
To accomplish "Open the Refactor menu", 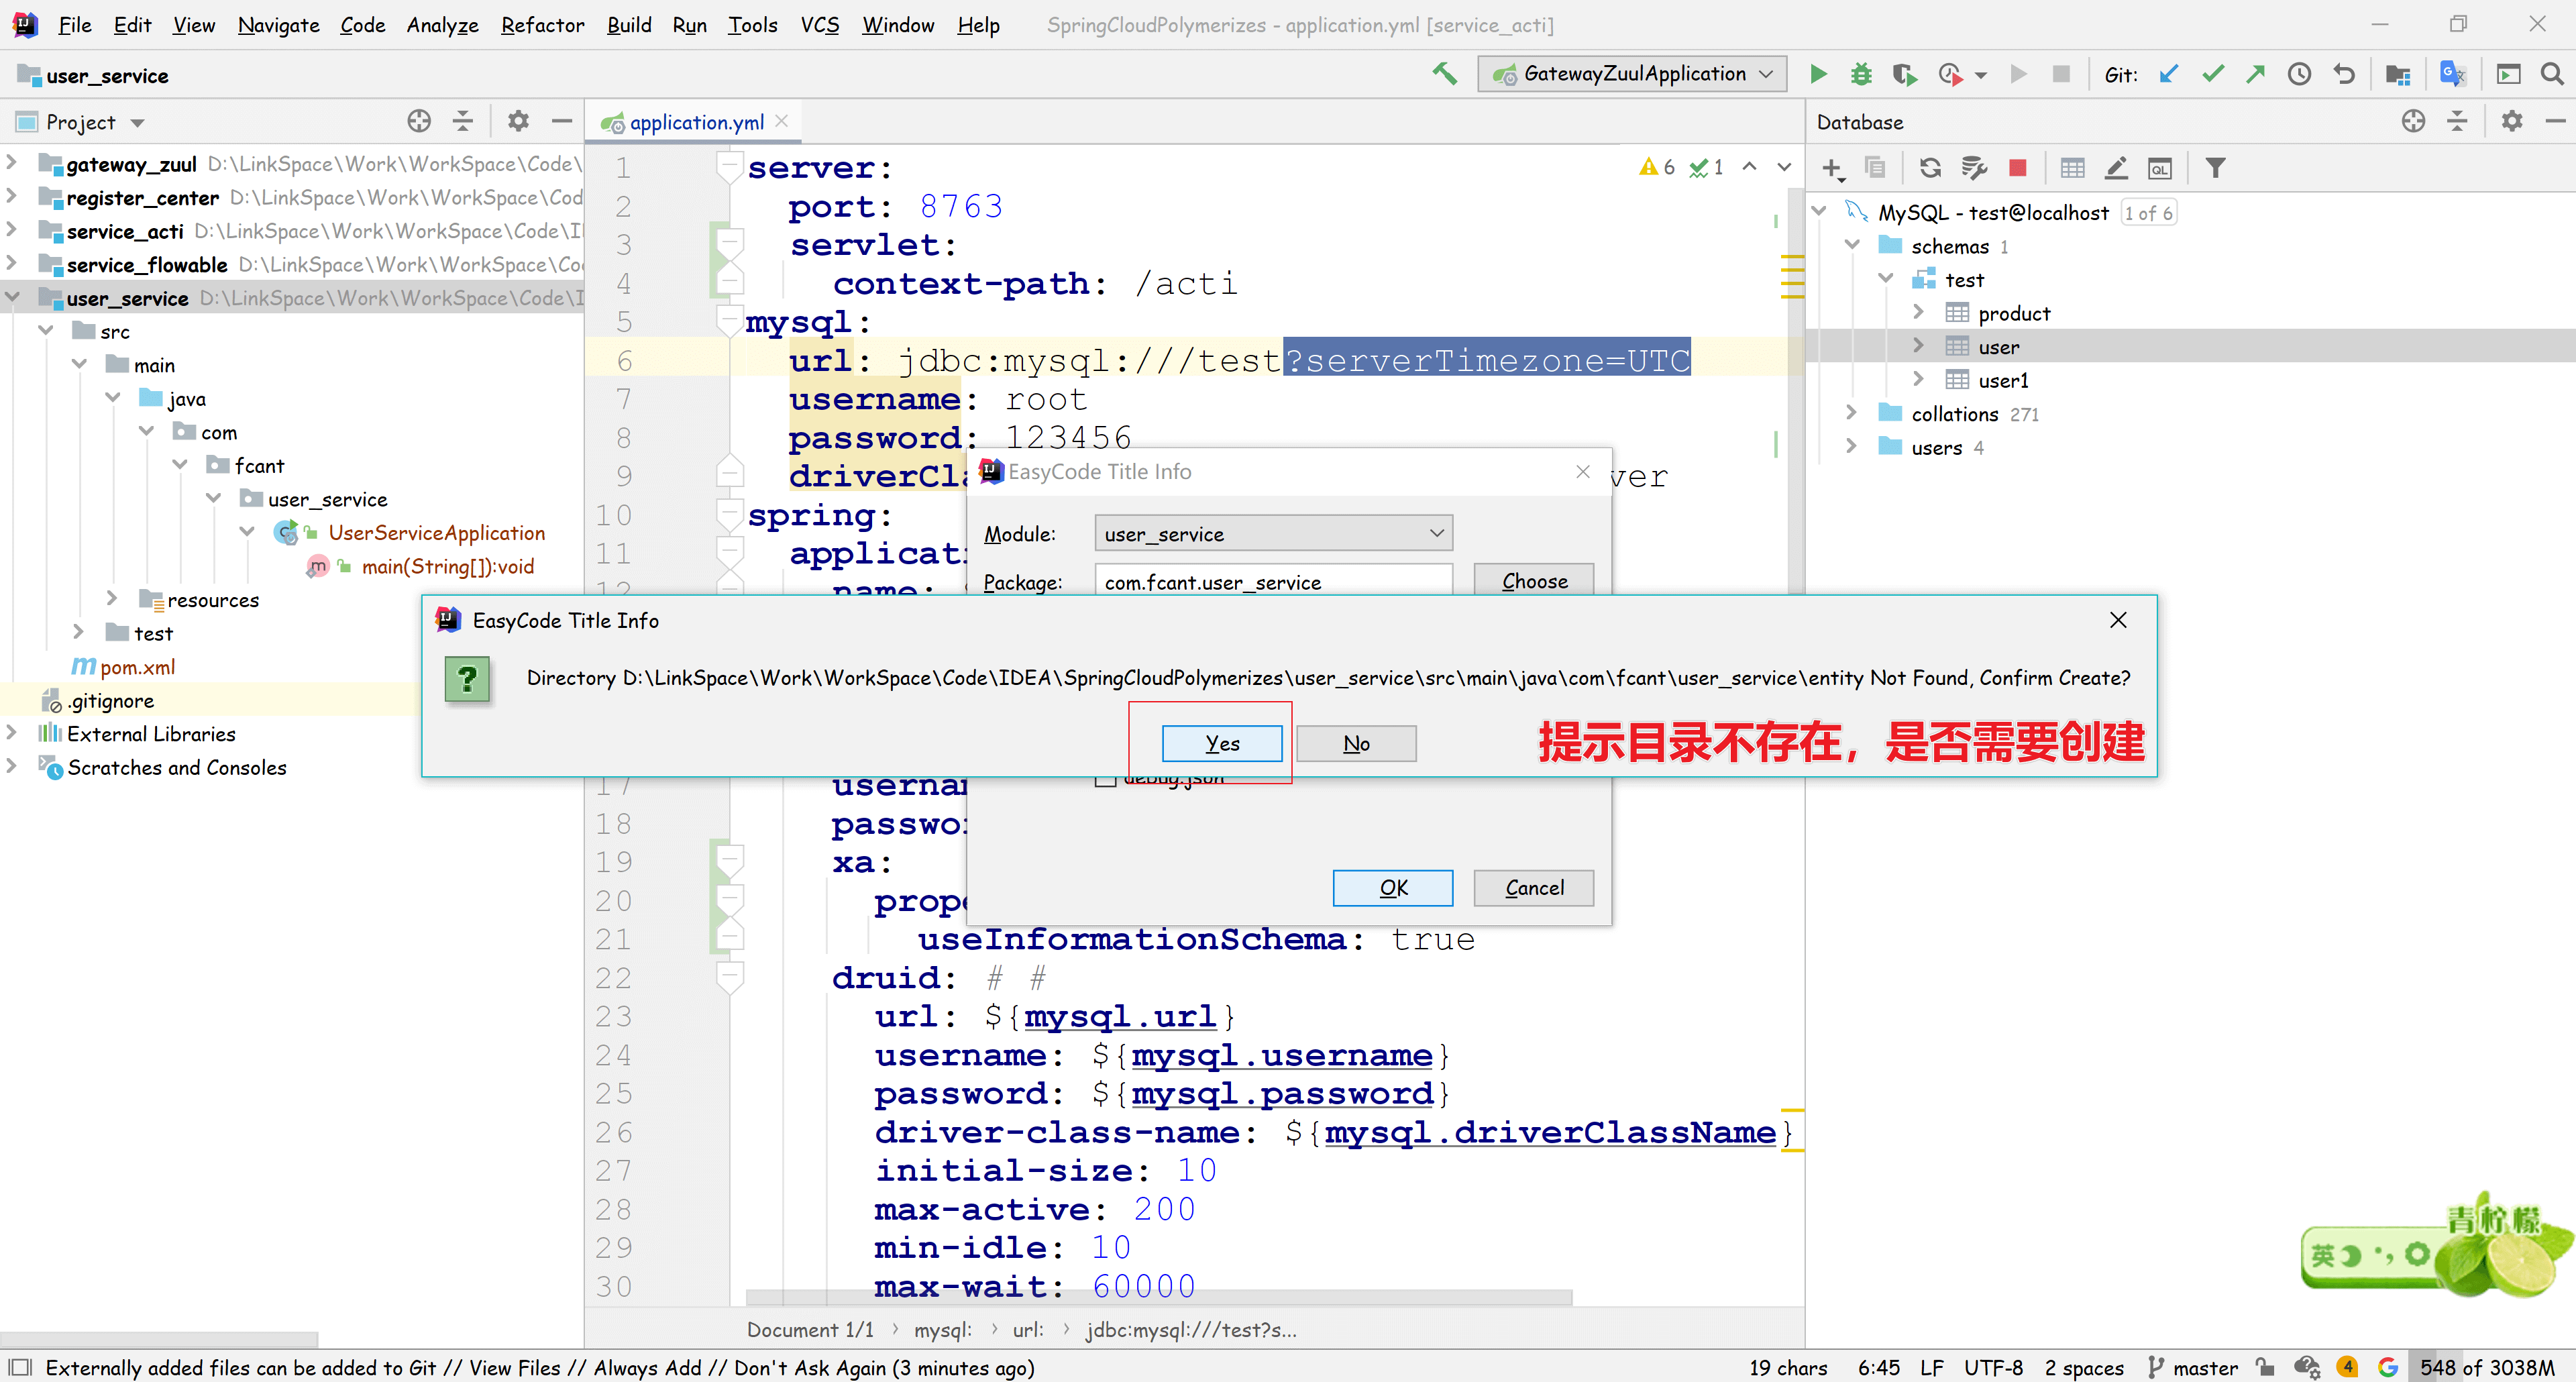I will click(542, 25).
